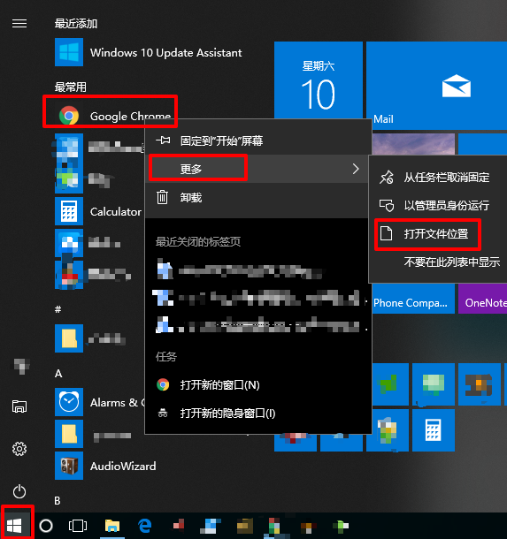Click the photo thumbnail tile below Mail
The image size is (507, 539).
coord(413,144)
